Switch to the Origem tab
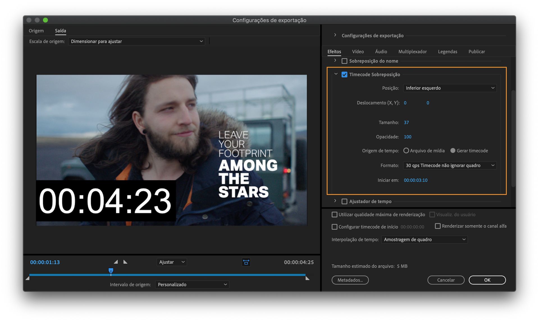 [36, 31]
